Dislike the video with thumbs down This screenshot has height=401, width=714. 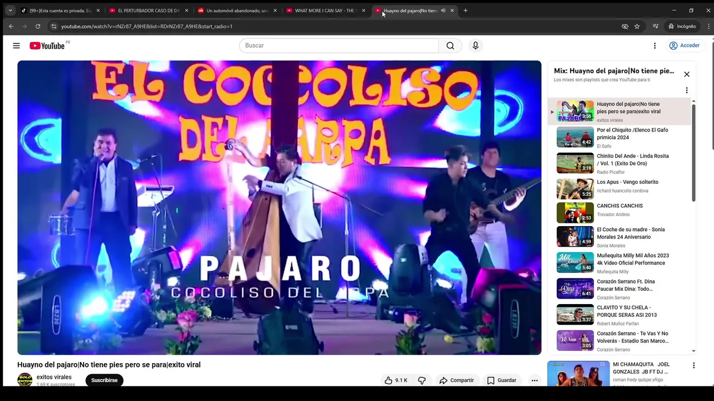[x=422, y=380]
